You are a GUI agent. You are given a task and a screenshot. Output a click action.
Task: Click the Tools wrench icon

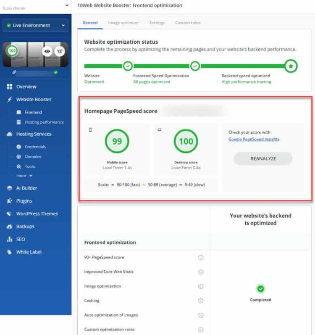click(19, 166)
